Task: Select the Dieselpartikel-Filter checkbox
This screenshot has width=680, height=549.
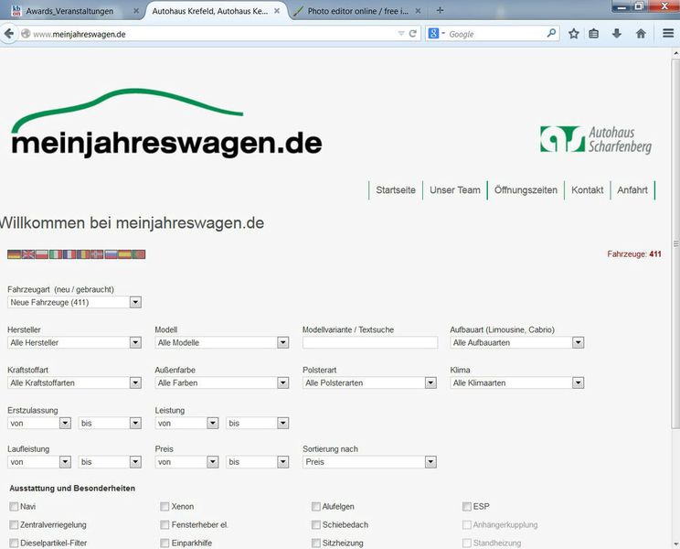Action: tap(14, 543)
